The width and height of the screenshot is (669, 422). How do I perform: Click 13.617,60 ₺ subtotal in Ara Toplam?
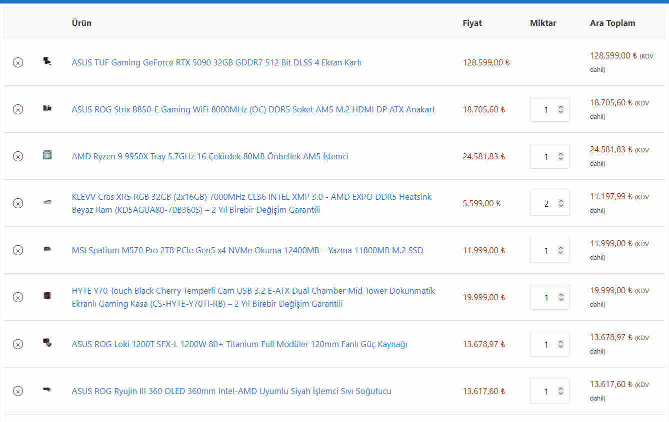[611, 385]
